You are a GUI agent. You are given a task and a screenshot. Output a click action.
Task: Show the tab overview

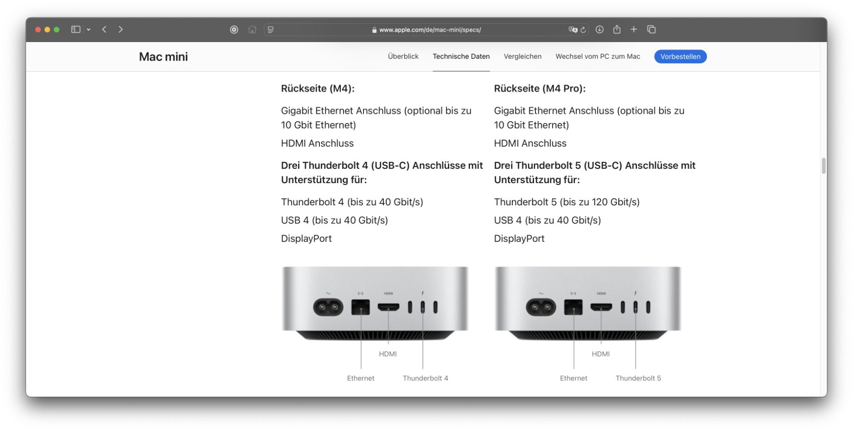pyautogui.click(x=652, y=29)
